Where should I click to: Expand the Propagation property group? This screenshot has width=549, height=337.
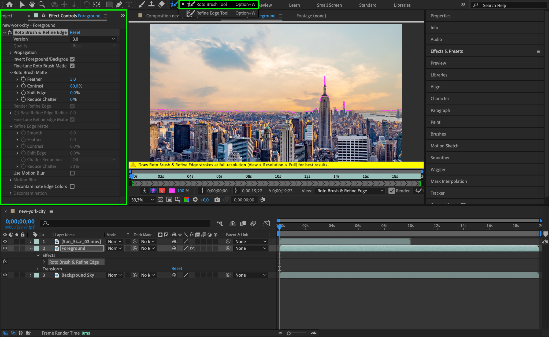[10, 53]
